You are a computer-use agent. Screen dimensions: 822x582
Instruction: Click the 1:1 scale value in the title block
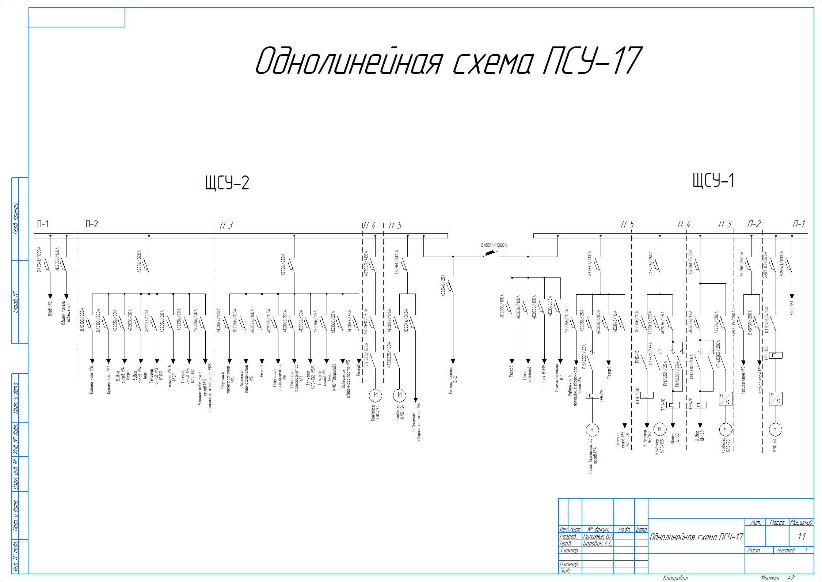802,537
